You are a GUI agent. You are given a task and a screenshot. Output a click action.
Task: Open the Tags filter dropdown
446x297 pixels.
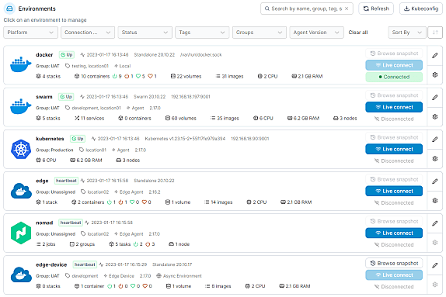(x=202, y=33)
